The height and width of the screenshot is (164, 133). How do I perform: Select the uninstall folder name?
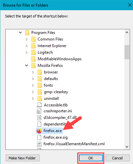click(51, 98)
